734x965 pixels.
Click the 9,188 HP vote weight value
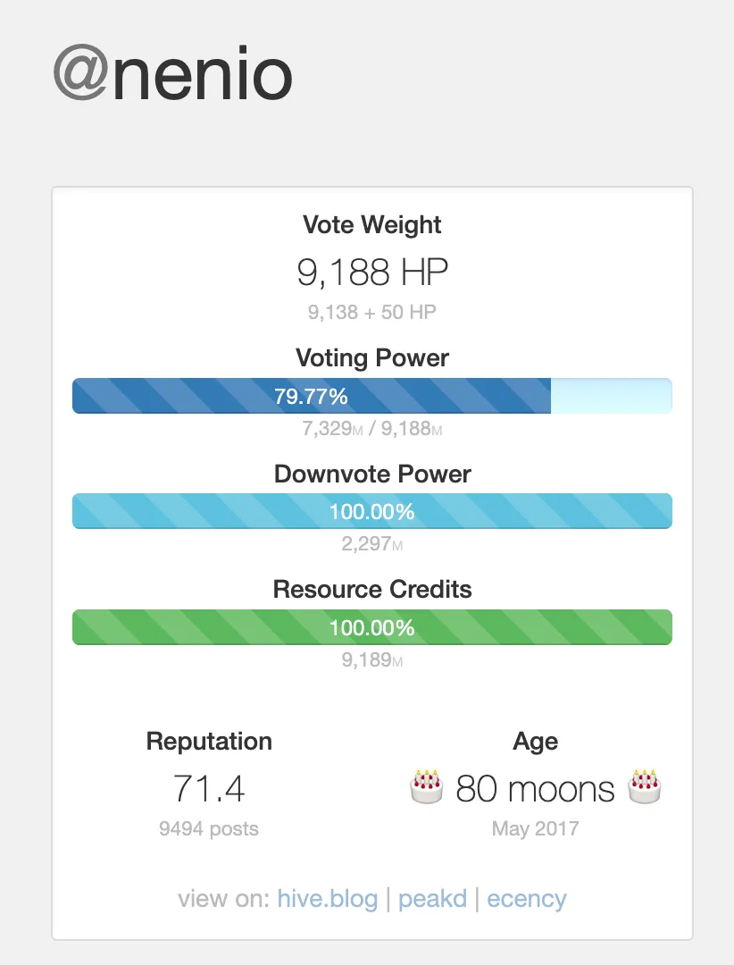tap(372, 273)
